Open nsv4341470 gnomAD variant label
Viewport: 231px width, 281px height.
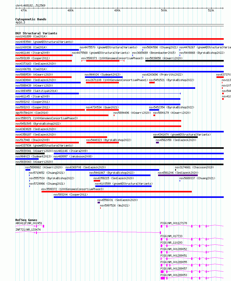tap(182, 135)
